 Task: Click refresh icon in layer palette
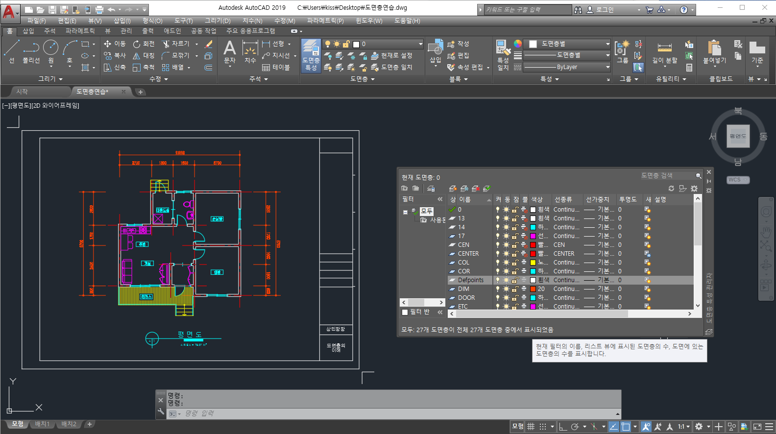coord(671,189)
